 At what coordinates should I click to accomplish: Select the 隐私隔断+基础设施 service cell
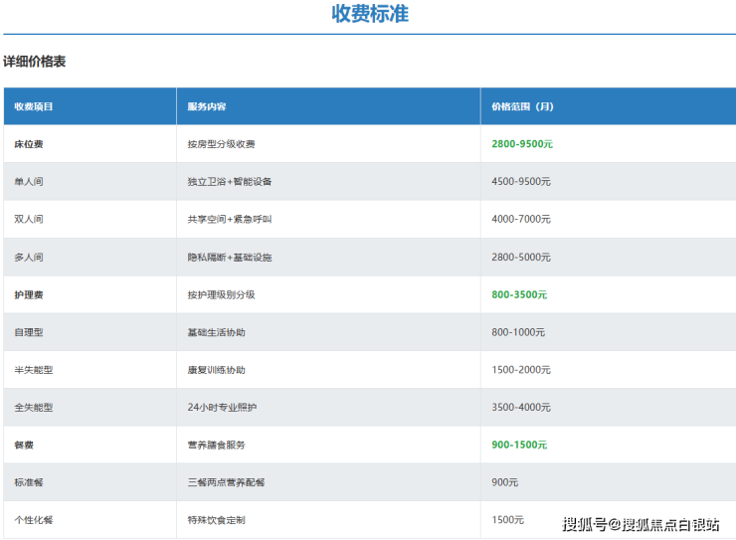pyautogui.click(x=229, y=258)
